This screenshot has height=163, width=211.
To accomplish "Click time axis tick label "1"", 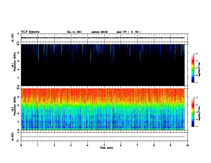I will 38,145.
